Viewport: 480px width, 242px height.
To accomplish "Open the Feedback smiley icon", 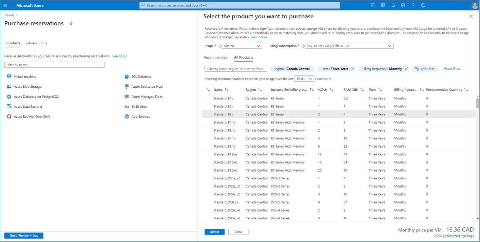I will (423, 5).
